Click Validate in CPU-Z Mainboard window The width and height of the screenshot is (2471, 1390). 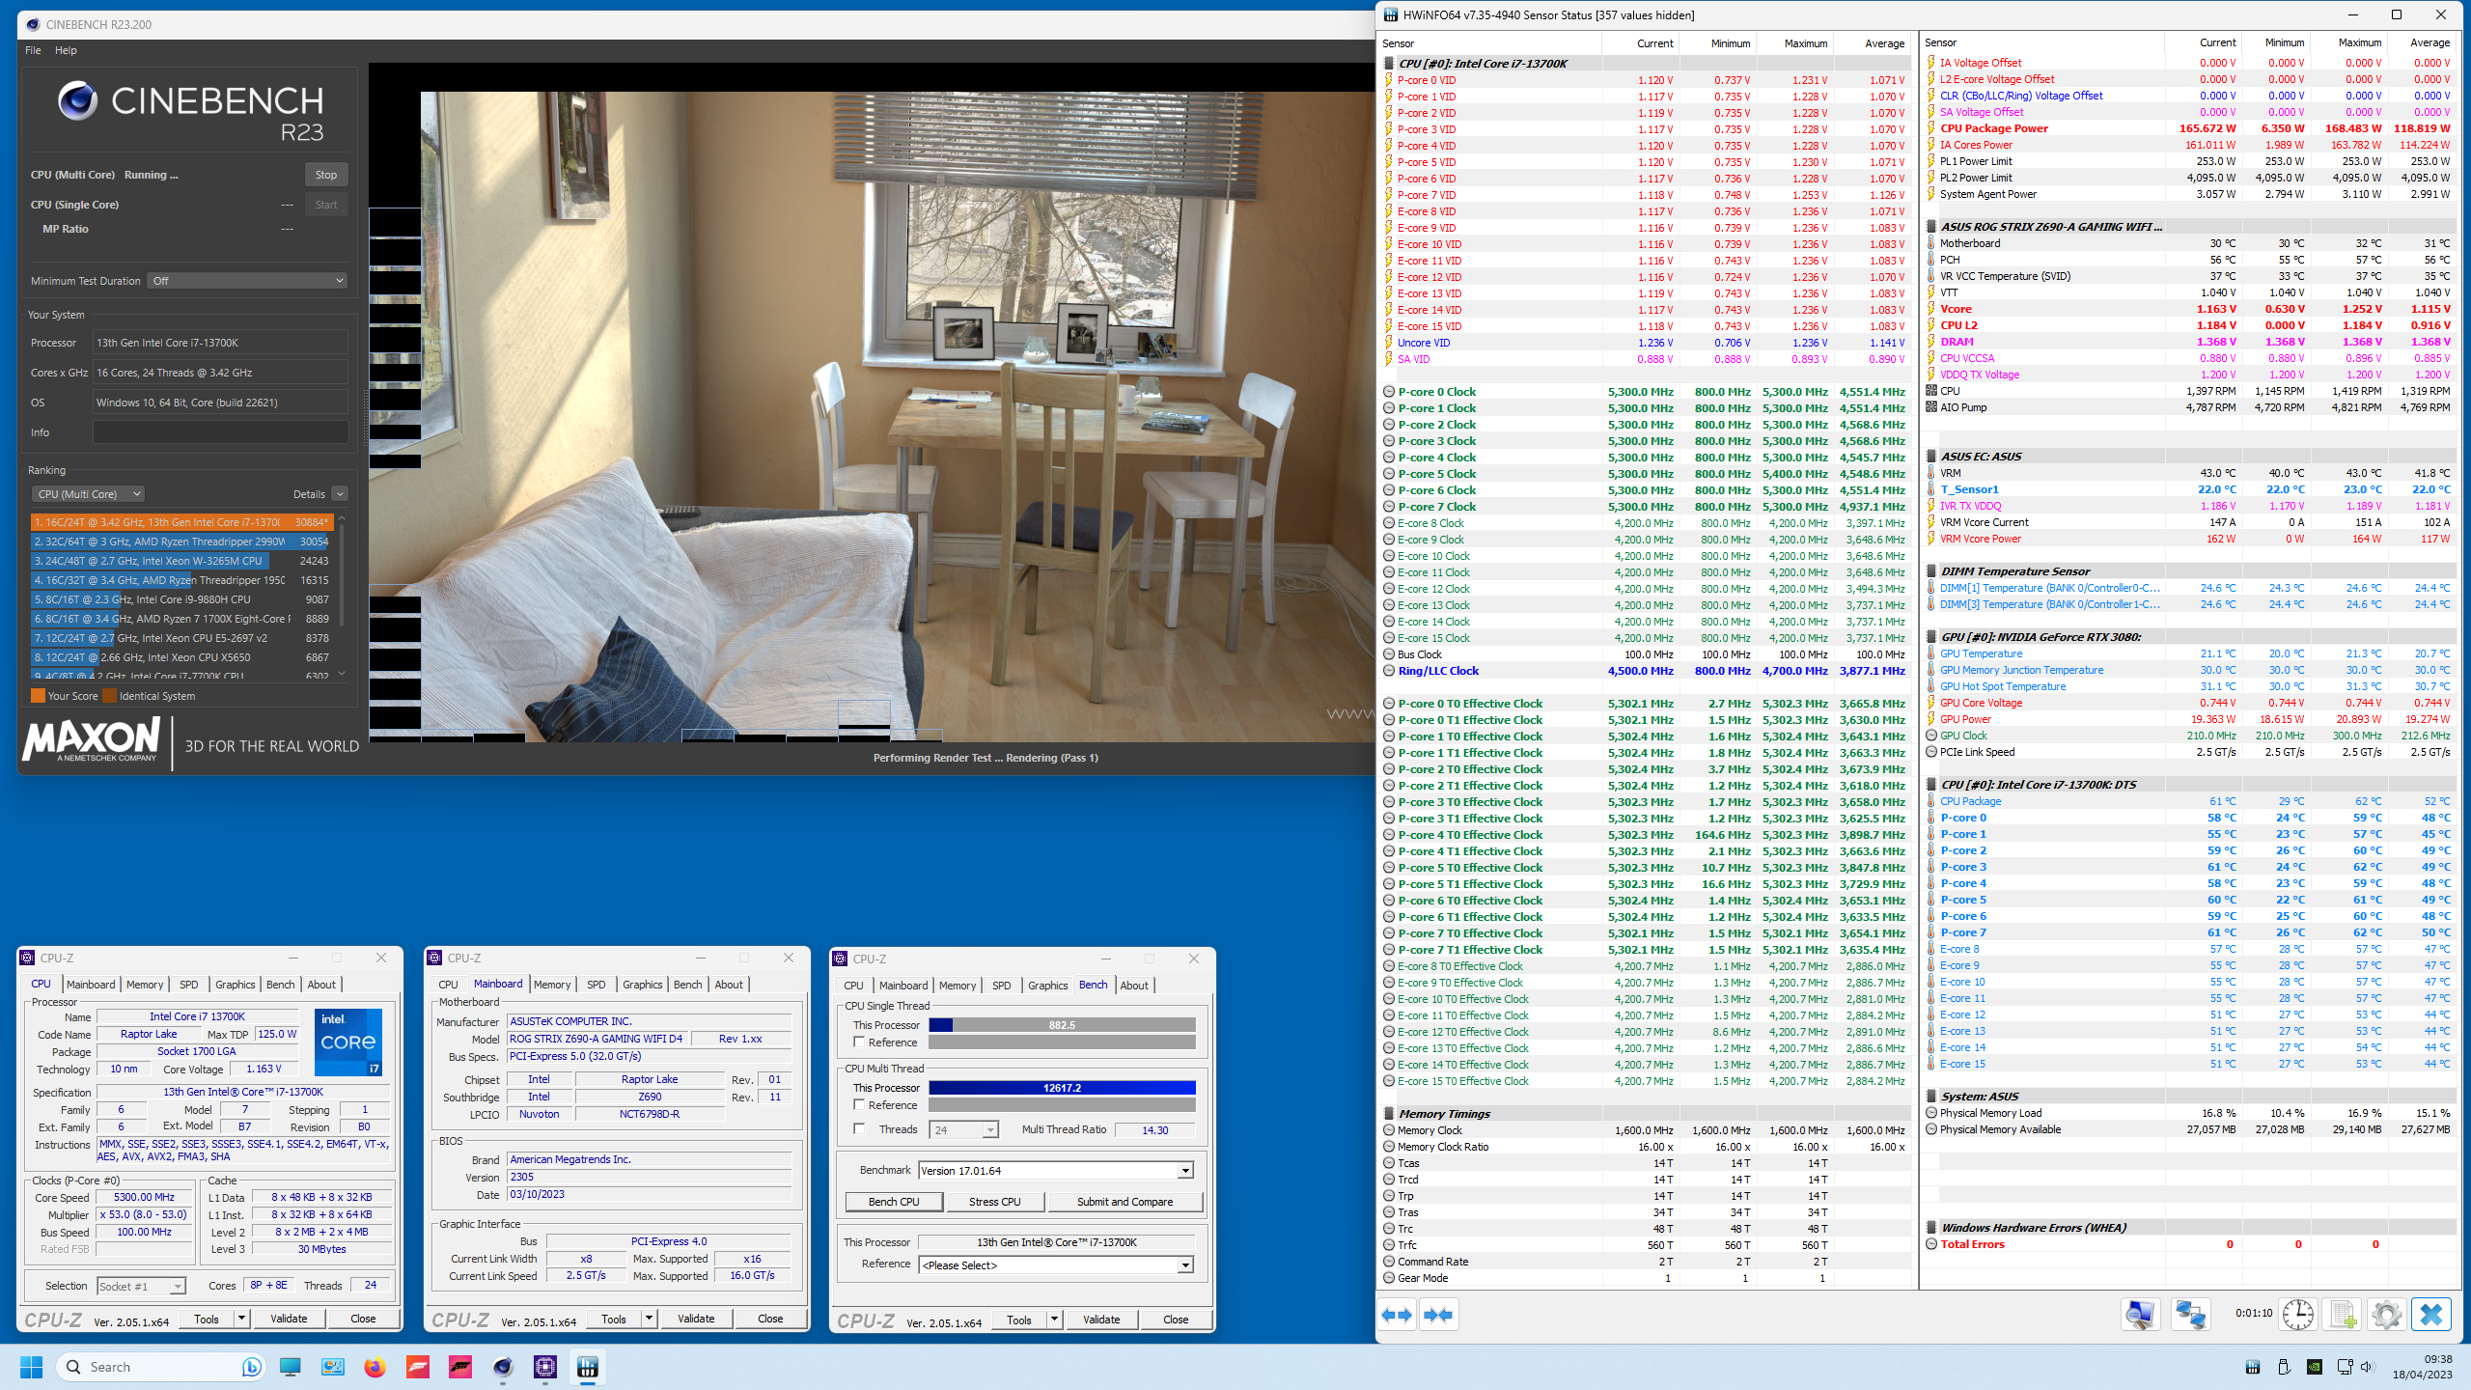point(696,1319)
